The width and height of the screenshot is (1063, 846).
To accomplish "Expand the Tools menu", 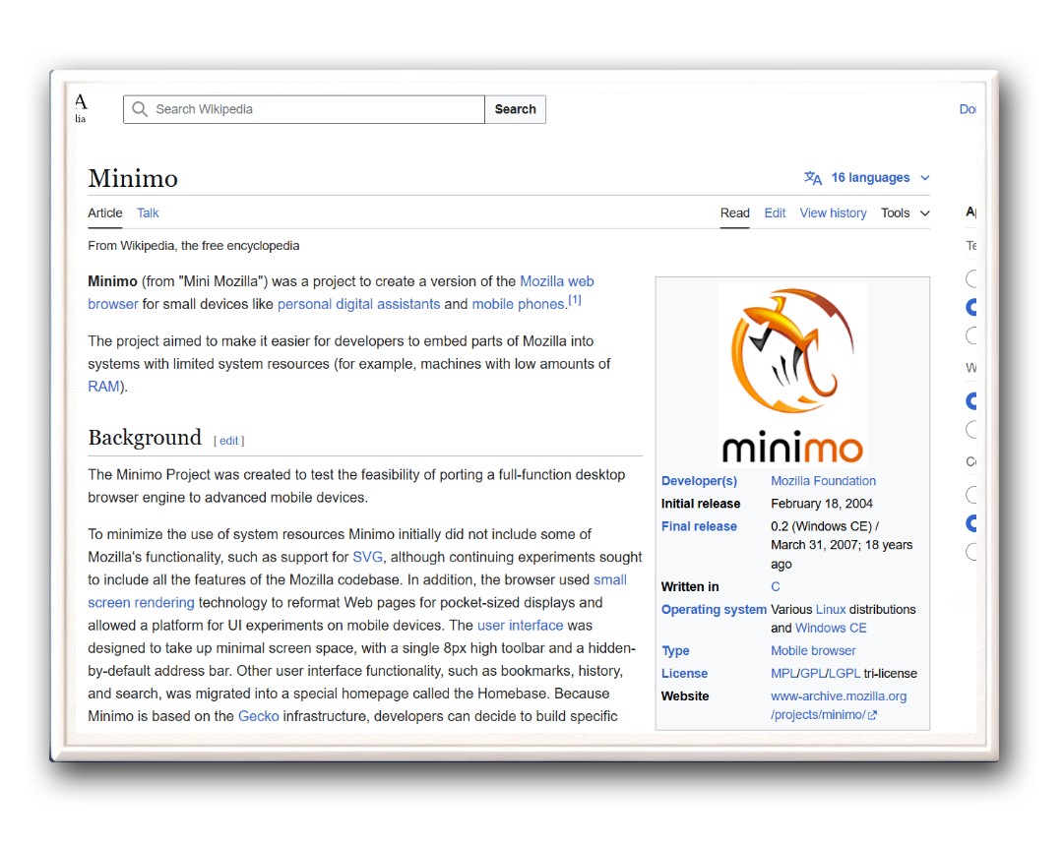I will coord(906,212).
